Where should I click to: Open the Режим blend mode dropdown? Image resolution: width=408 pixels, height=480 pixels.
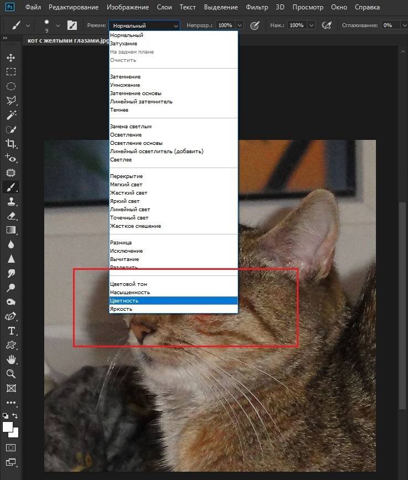coord(144,25)
